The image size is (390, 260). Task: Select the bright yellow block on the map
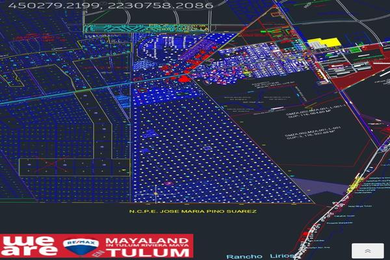pyautogui.click(x=324, y=42)
